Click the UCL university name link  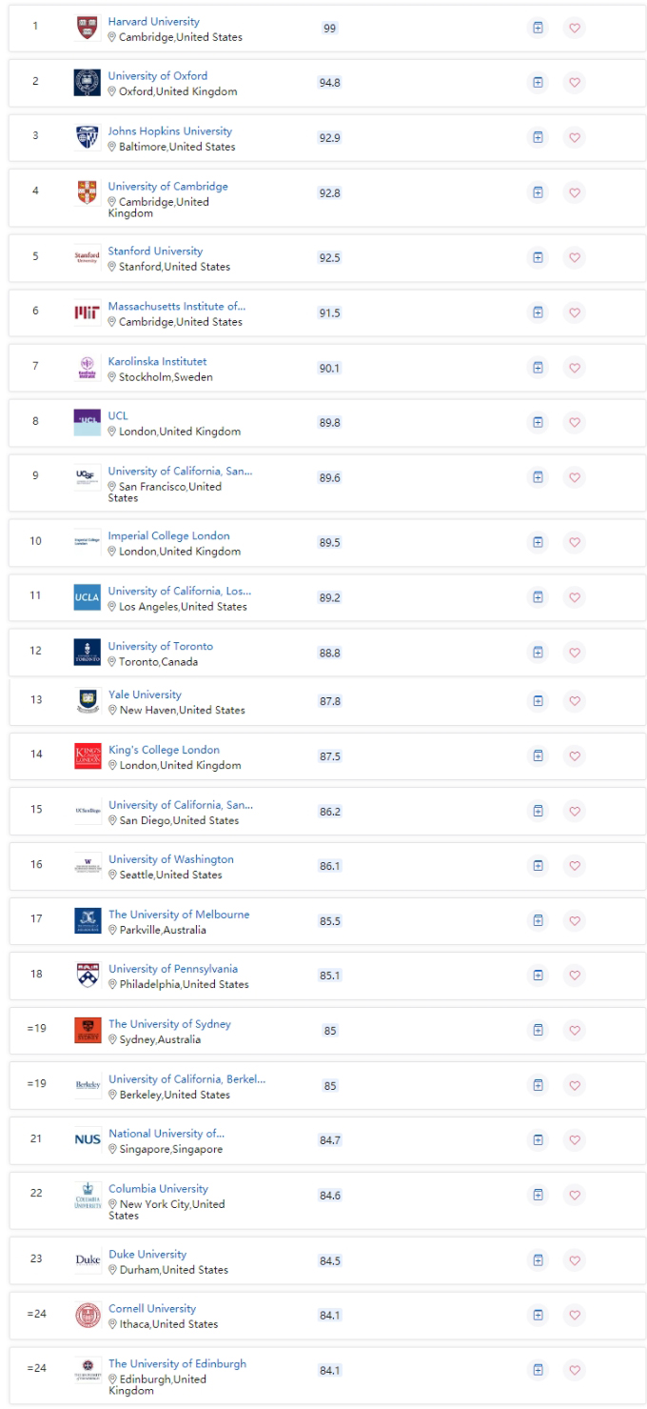click(x=118, y=416)
